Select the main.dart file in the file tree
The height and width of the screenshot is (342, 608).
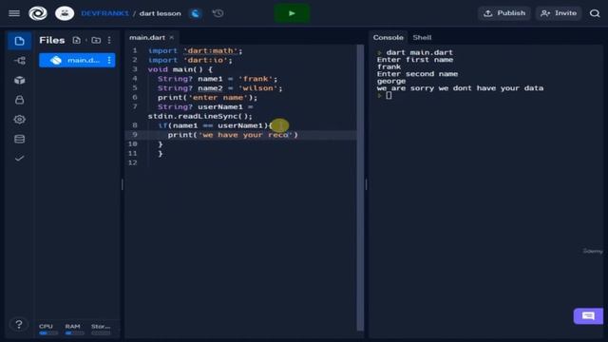pyautogui.click(x=77, y=60)
